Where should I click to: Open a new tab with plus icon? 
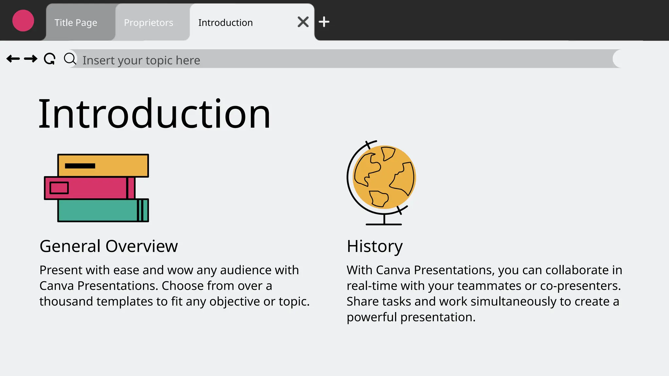(x=324, y=22)
